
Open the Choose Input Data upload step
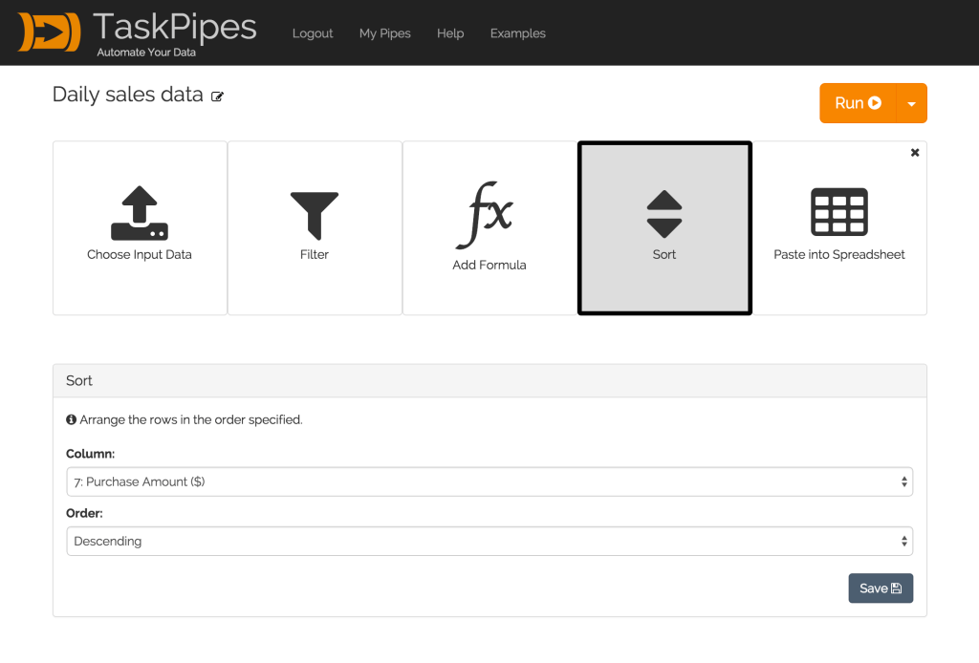point(140,227)
